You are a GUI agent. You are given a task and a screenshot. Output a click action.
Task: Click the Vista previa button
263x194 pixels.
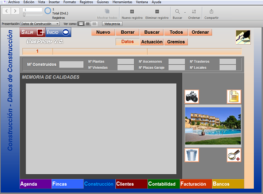coord(112,24)
